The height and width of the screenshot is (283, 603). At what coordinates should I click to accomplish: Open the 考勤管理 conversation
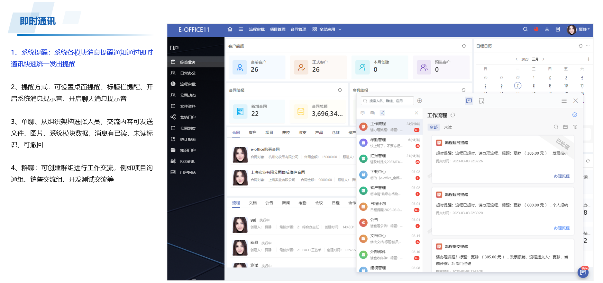click(389, 143)
